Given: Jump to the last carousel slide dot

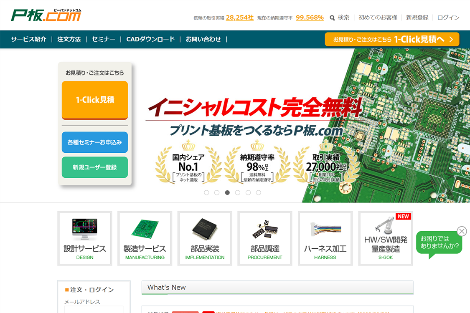Looking at the screenshot, I should (x=259, y=192).
